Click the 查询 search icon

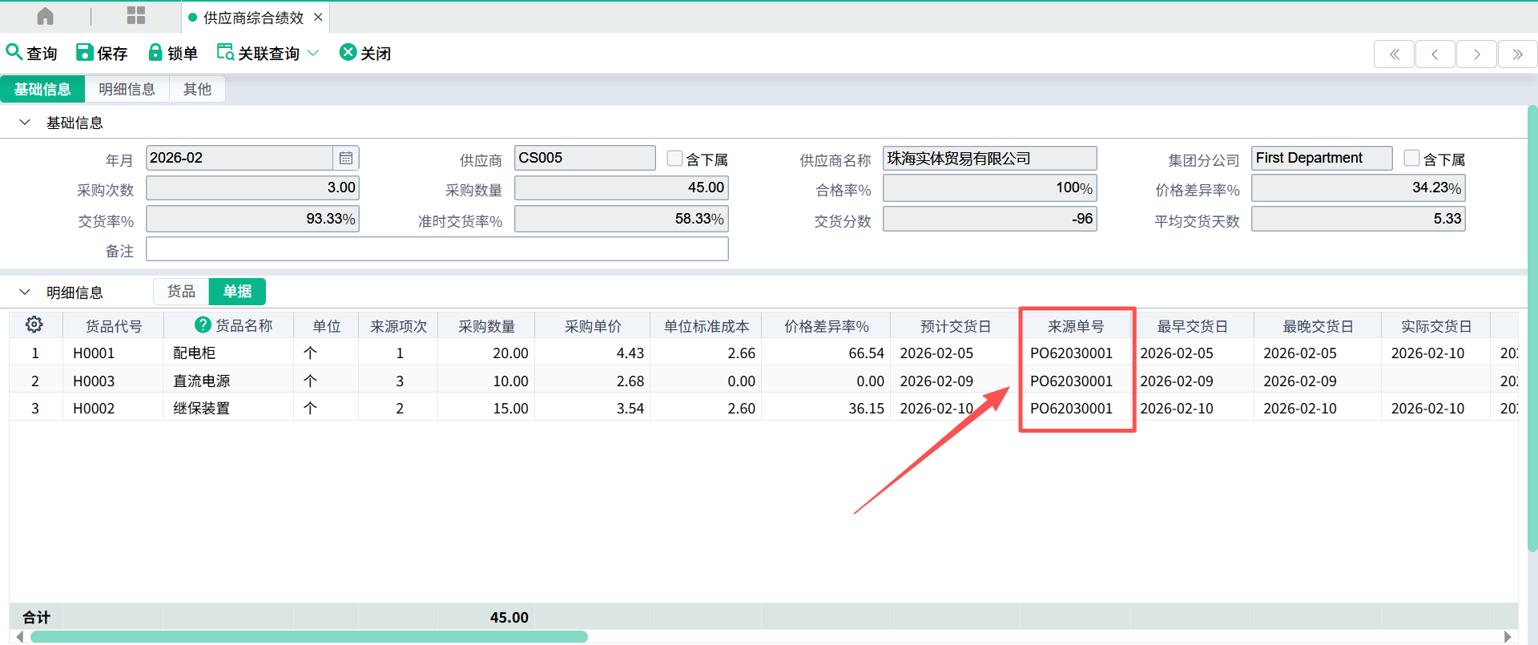[x=14, y=52]
